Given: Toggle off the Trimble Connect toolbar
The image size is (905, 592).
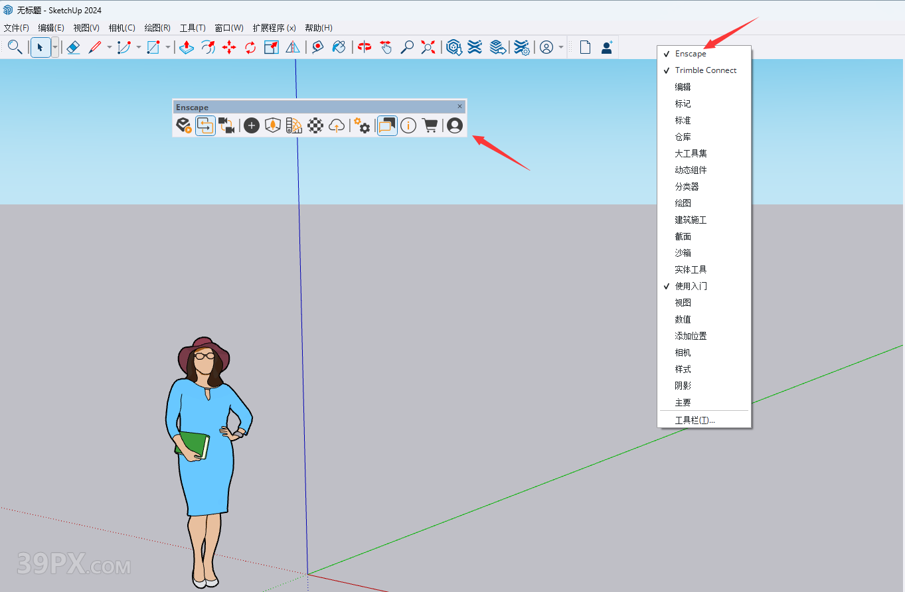Looking at the screenshot, I should 705,70.
